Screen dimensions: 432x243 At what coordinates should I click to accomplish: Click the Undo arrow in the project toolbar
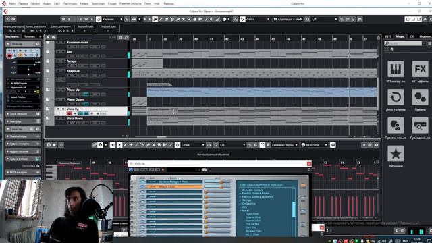[7, 19]
